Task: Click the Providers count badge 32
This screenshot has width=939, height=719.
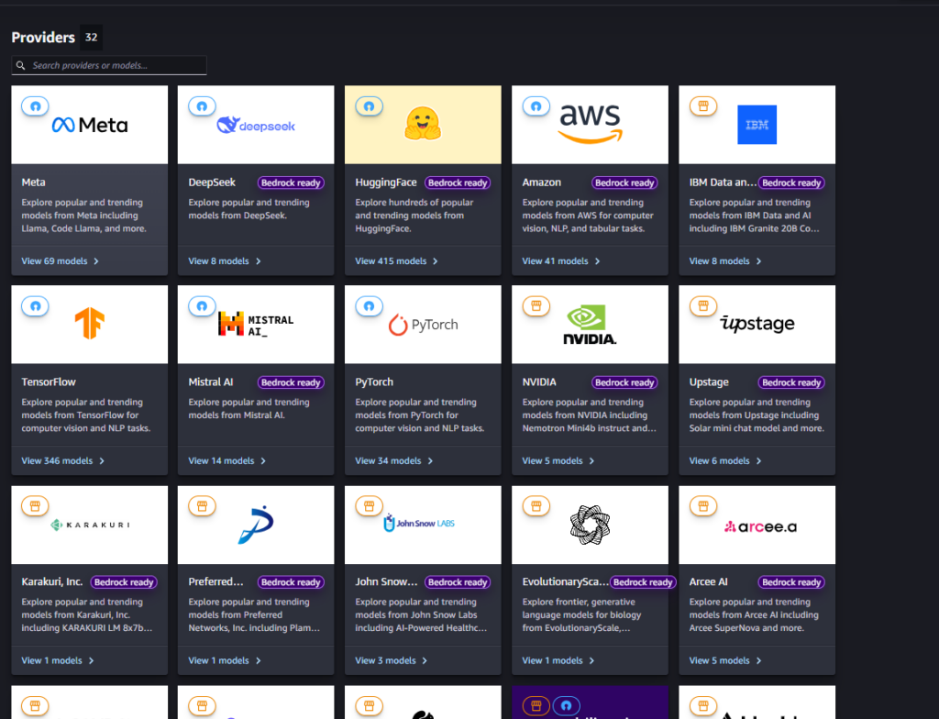Action: [91, 38]
